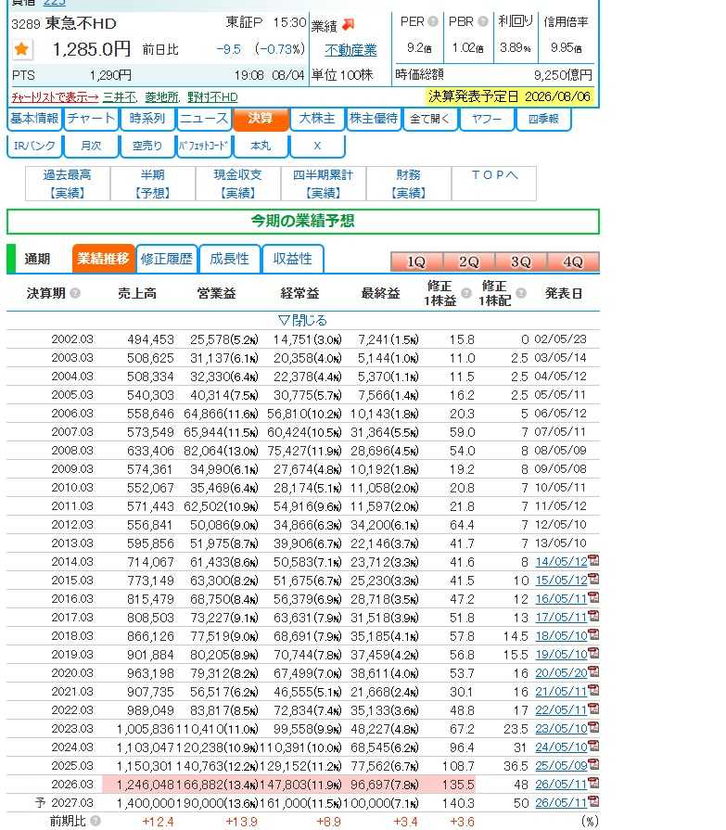Open the 株主優待 tab

374,119
